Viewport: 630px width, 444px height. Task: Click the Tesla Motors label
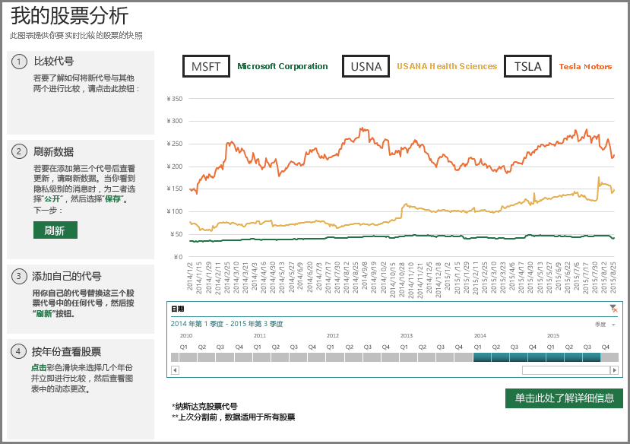pyautogui.click(x=585, y=67)
